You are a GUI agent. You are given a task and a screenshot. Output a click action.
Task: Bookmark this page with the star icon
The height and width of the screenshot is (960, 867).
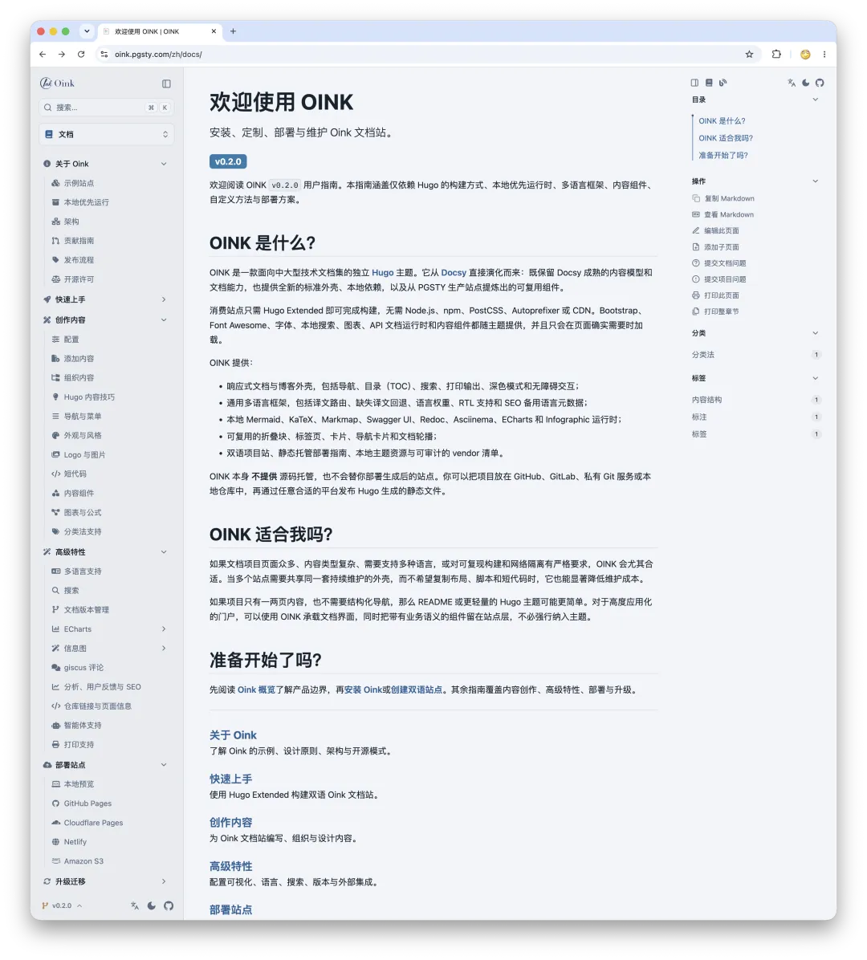pyautogui.click(x=749, y=54)
